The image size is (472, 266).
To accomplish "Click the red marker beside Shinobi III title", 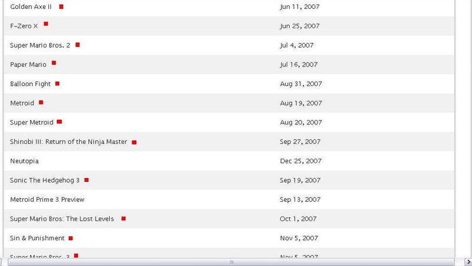I will pyautogui.click(x=135, y=142).
